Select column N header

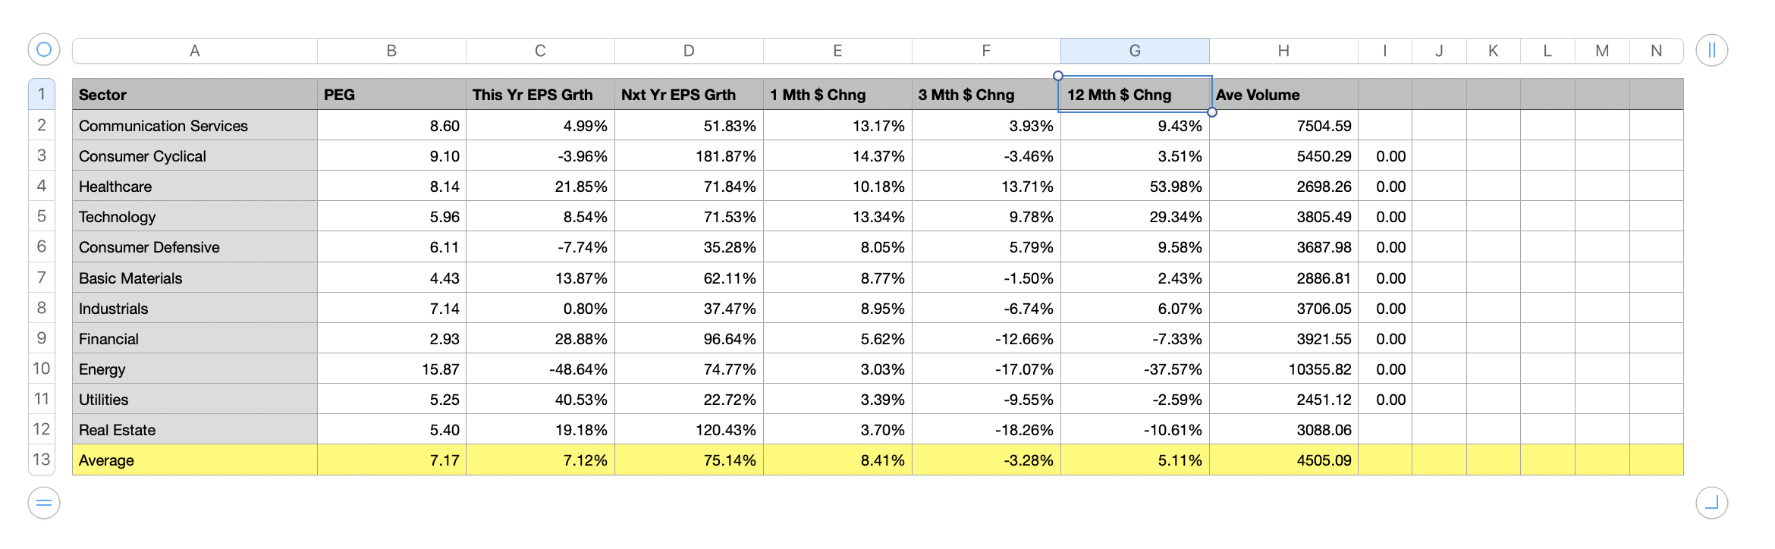(x=1657, y=51)
